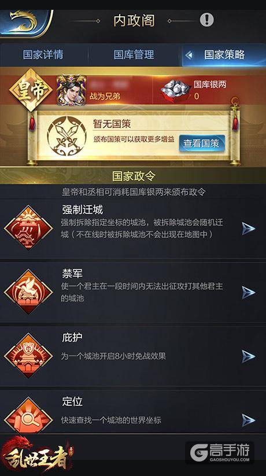Click the 查看国策 button

click(202, 143)
